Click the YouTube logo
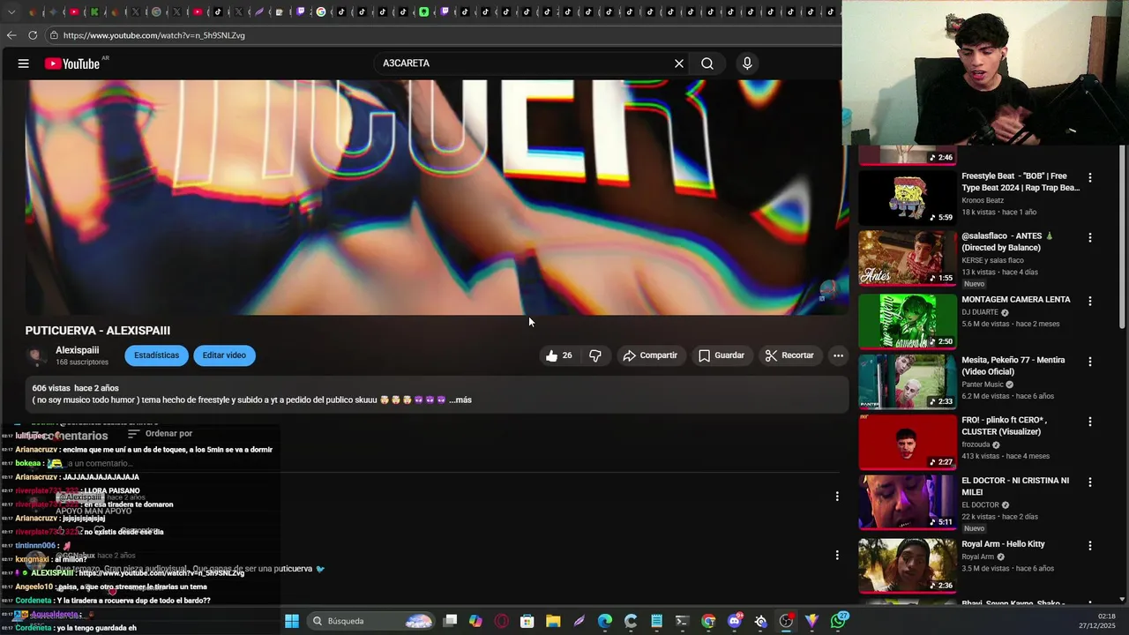This screenshot has height=635, width=1129. (73, 63)
